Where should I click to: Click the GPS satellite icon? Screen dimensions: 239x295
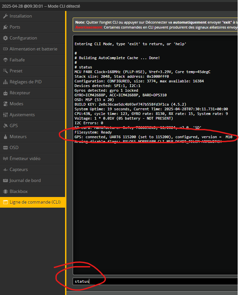(x=5, y=126)
